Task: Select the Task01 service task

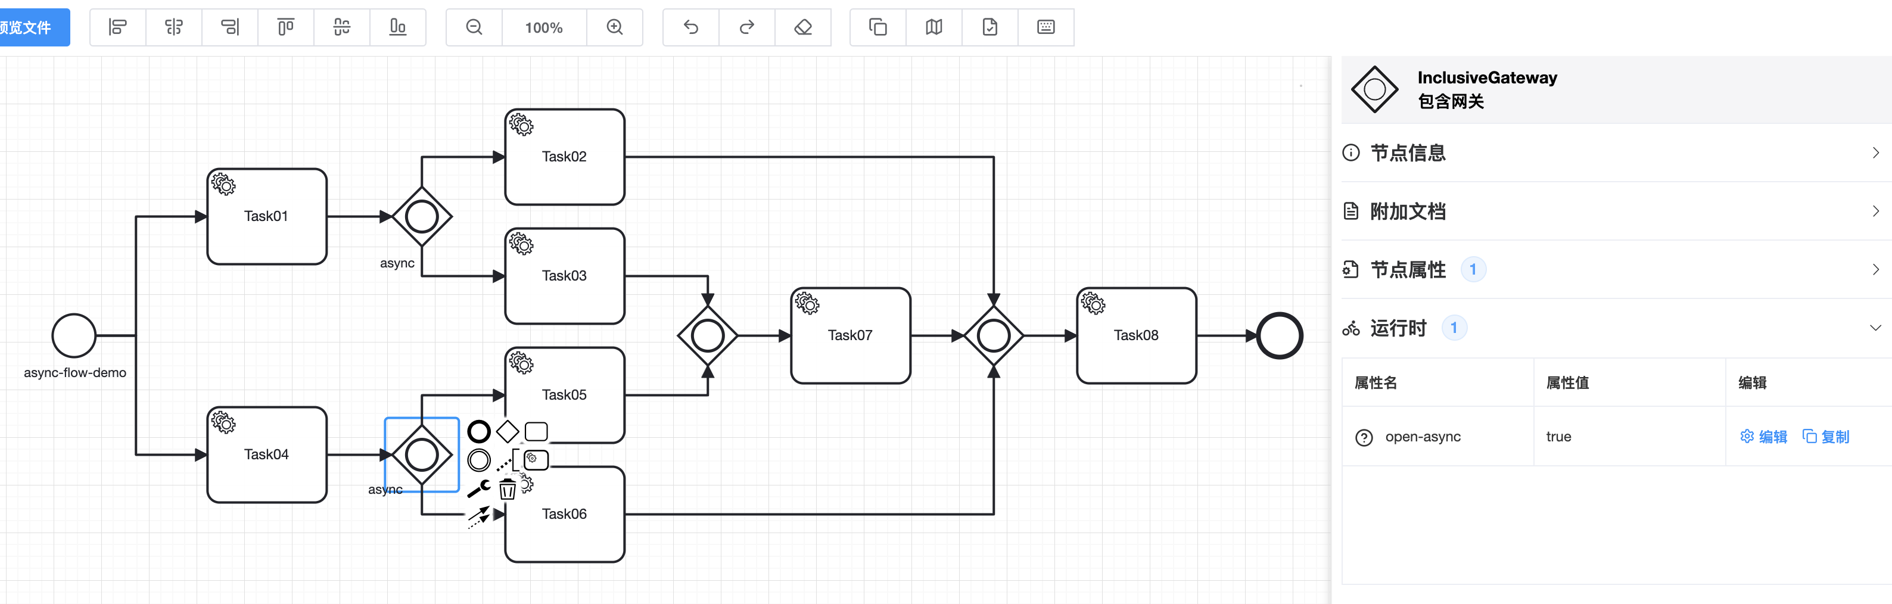Action: pyautogui.click(x=267, y=217)
